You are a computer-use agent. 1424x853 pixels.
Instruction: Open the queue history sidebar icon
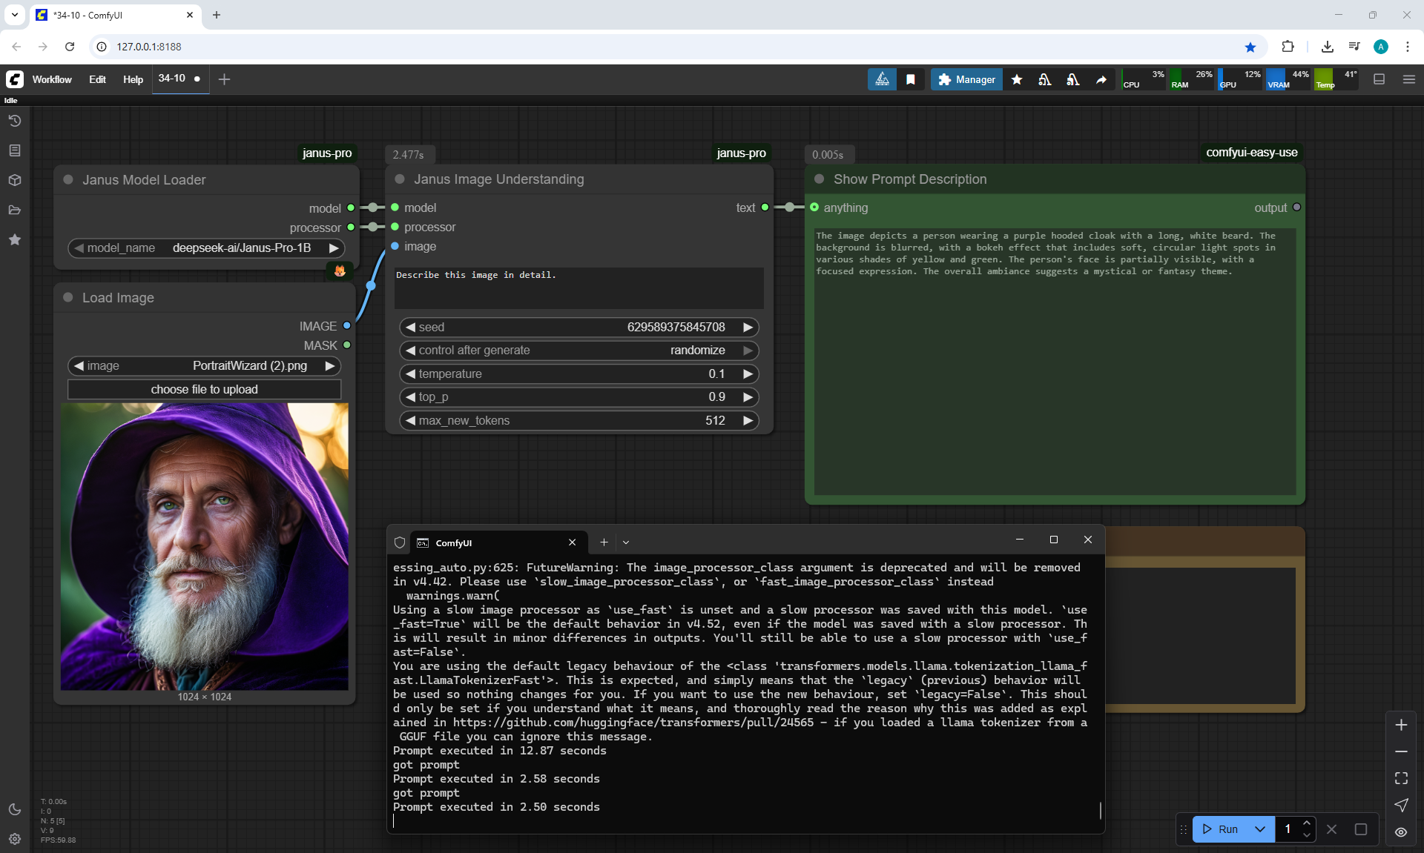(14, 121)
